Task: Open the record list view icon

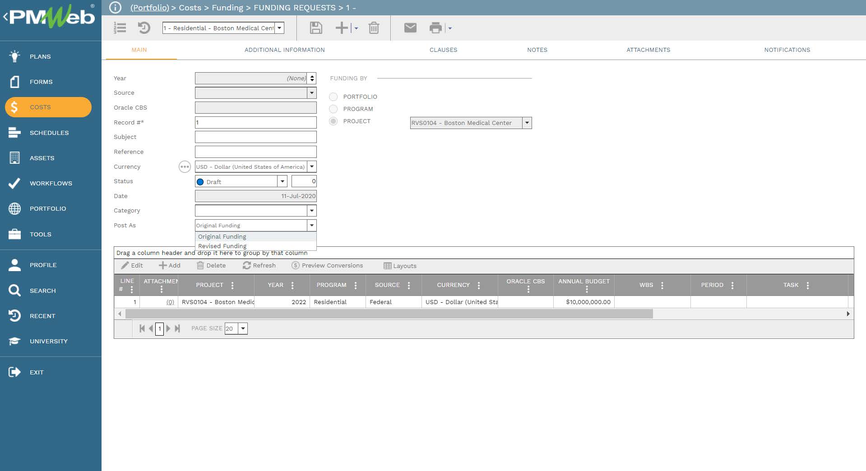Action: coord(120,28)
